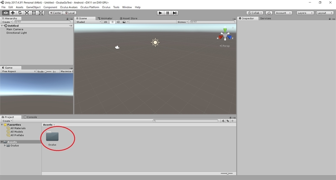Open the File menu
Image resolution: width=336 pixels, height=180 pixels.
click(3, 7)
